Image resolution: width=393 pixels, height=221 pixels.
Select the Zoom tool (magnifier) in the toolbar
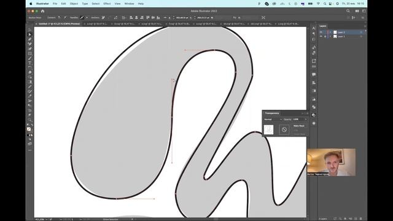point(30,120)
